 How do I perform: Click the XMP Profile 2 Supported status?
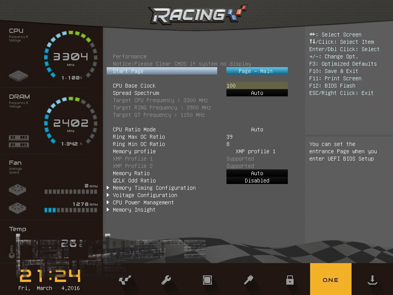[240, 166]
